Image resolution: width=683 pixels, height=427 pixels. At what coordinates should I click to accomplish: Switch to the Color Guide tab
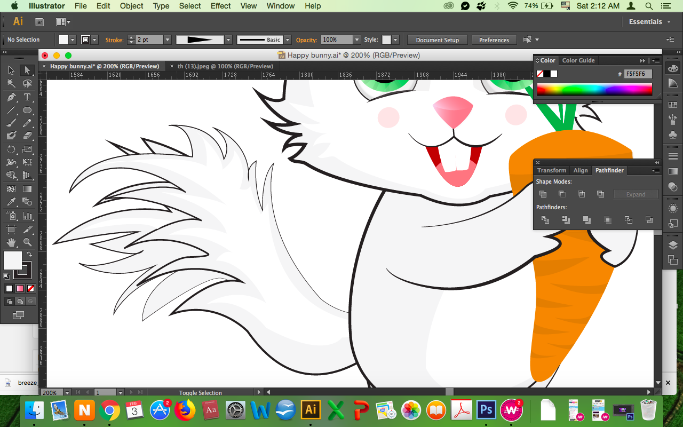click(578, 60)
